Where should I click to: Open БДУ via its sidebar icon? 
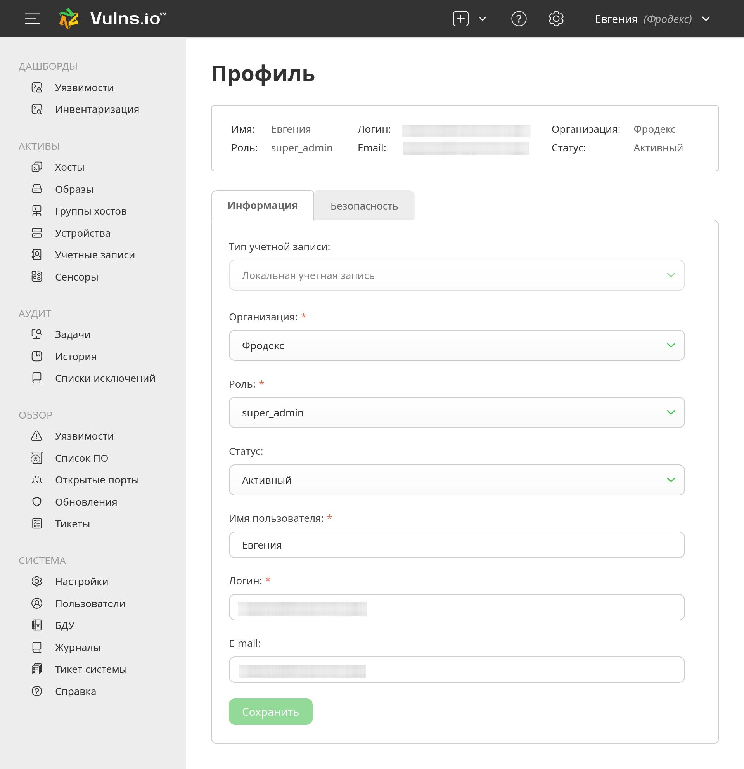point(37,625)
